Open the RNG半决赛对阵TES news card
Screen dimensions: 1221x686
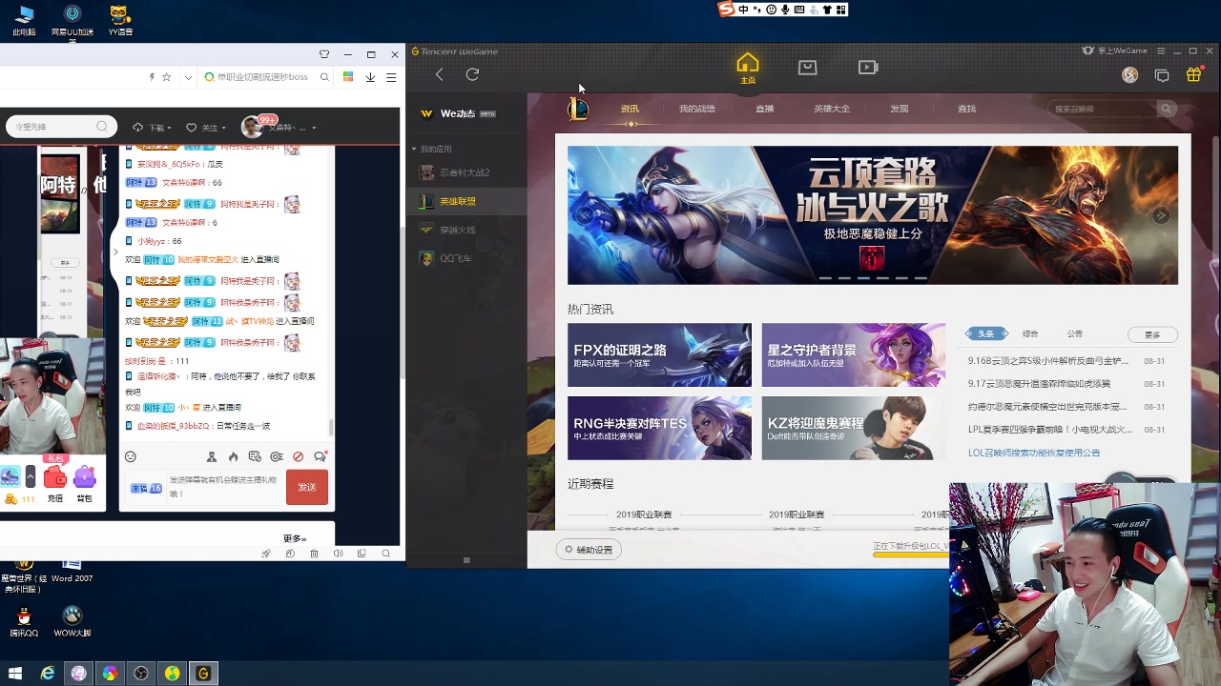click(x=659, y=429)
